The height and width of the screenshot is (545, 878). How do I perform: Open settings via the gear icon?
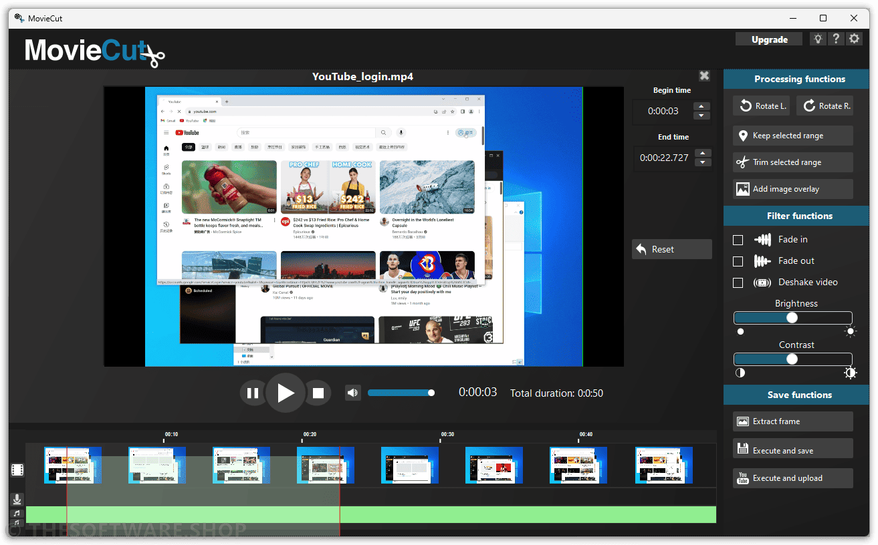pyautogui.click(x=854, y=39)
